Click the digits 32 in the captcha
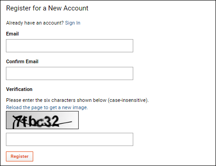This screenshot has width=216, height=166. (x=52, y=121)
